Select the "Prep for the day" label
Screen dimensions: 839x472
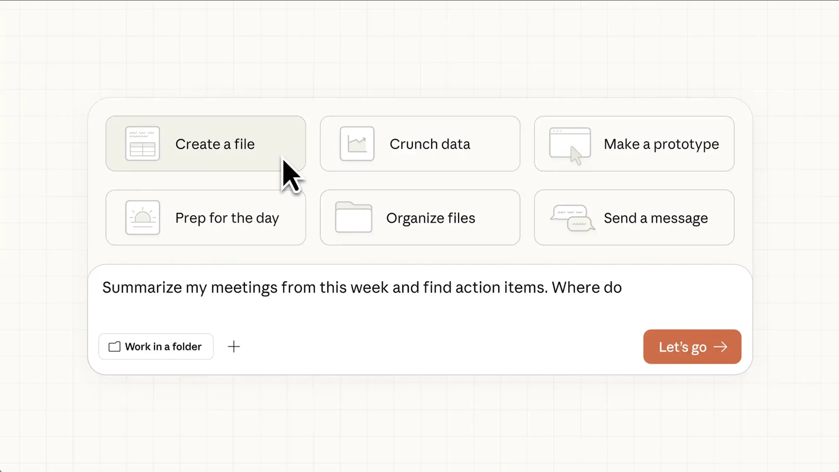tap(227, 218)
